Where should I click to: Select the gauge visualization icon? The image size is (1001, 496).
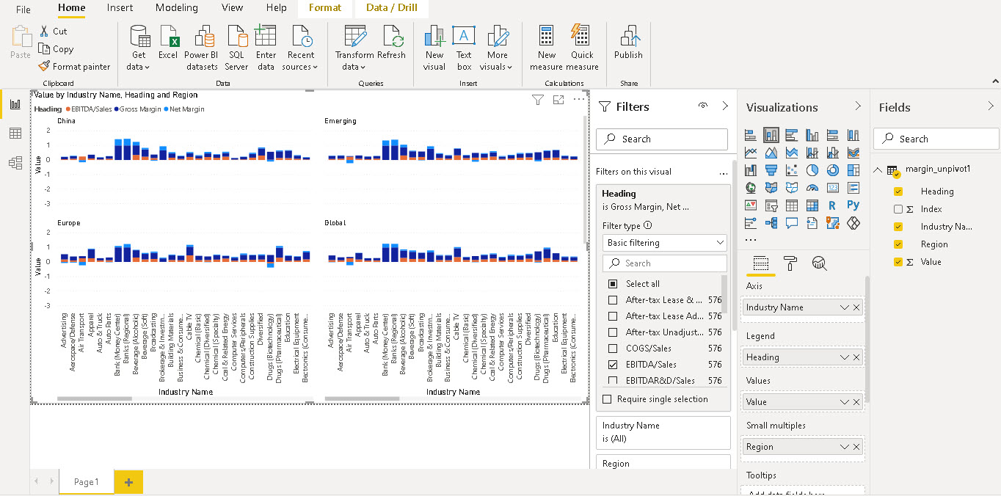(813, 188)
